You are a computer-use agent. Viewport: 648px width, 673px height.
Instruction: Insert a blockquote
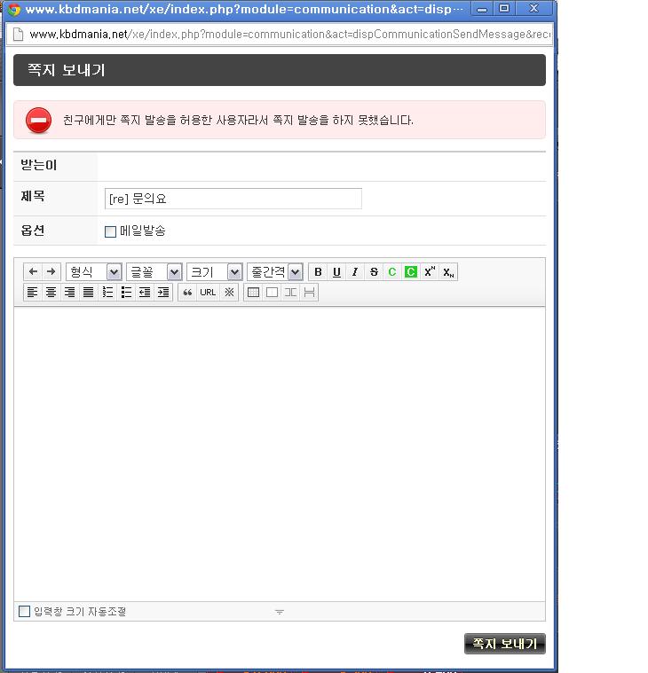click(x=187, y=293)
